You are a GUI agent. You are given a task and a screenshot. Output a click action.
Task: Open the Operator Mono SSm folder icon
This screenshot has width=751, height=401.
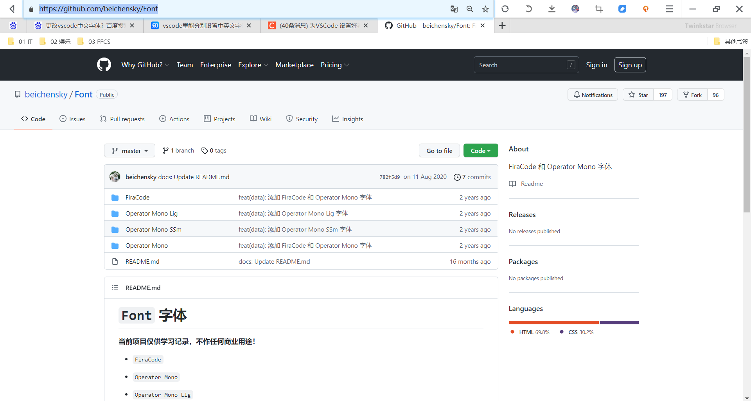coord(115,230)
